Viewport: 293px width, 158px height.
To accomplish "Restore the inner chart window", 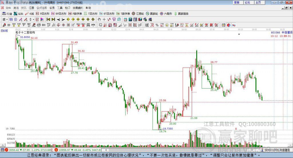I will pyautogui.click(x=286, y=8).
